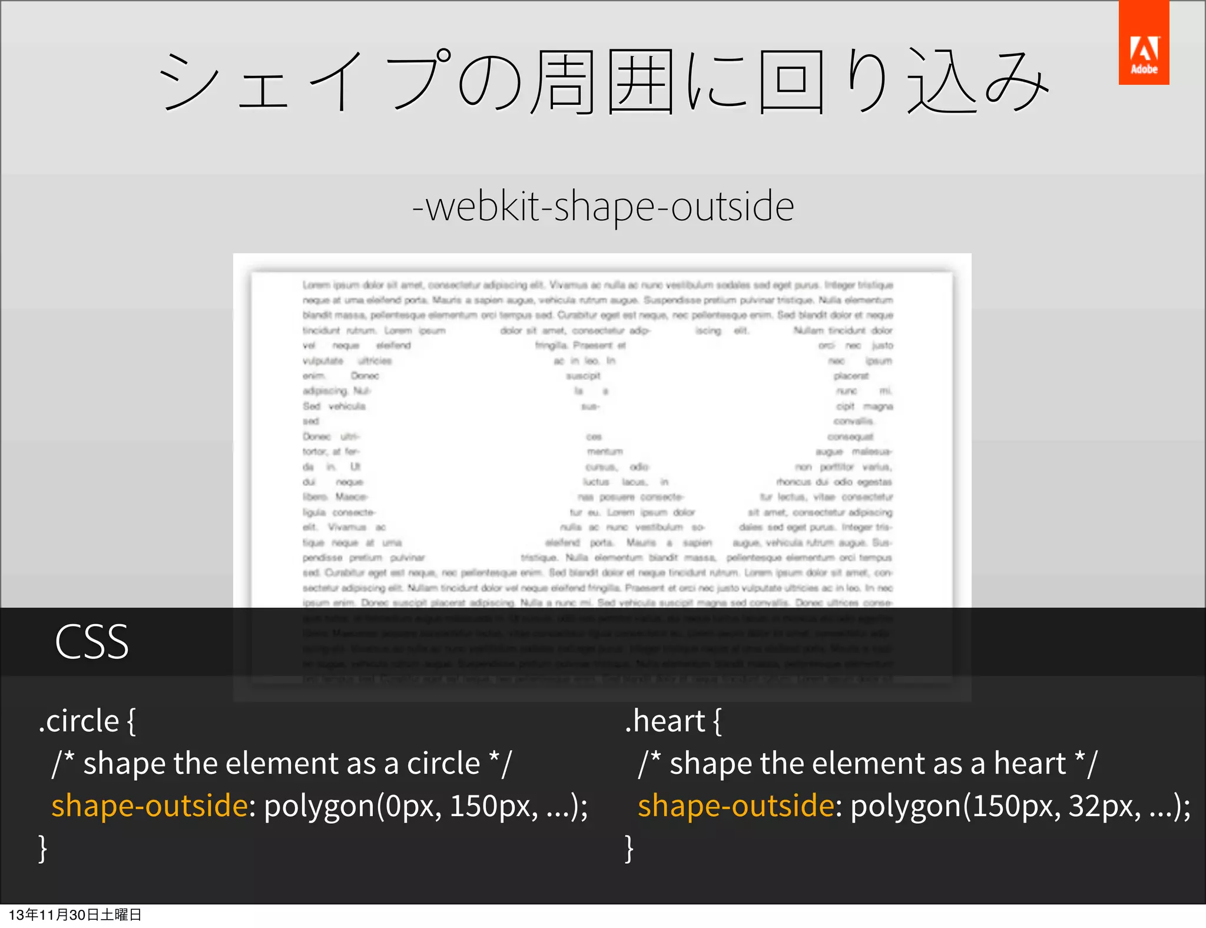This screenshot has height=928, width=1206.
Task: Select the .heart { selector line
Action: click(x=673, y=721)
